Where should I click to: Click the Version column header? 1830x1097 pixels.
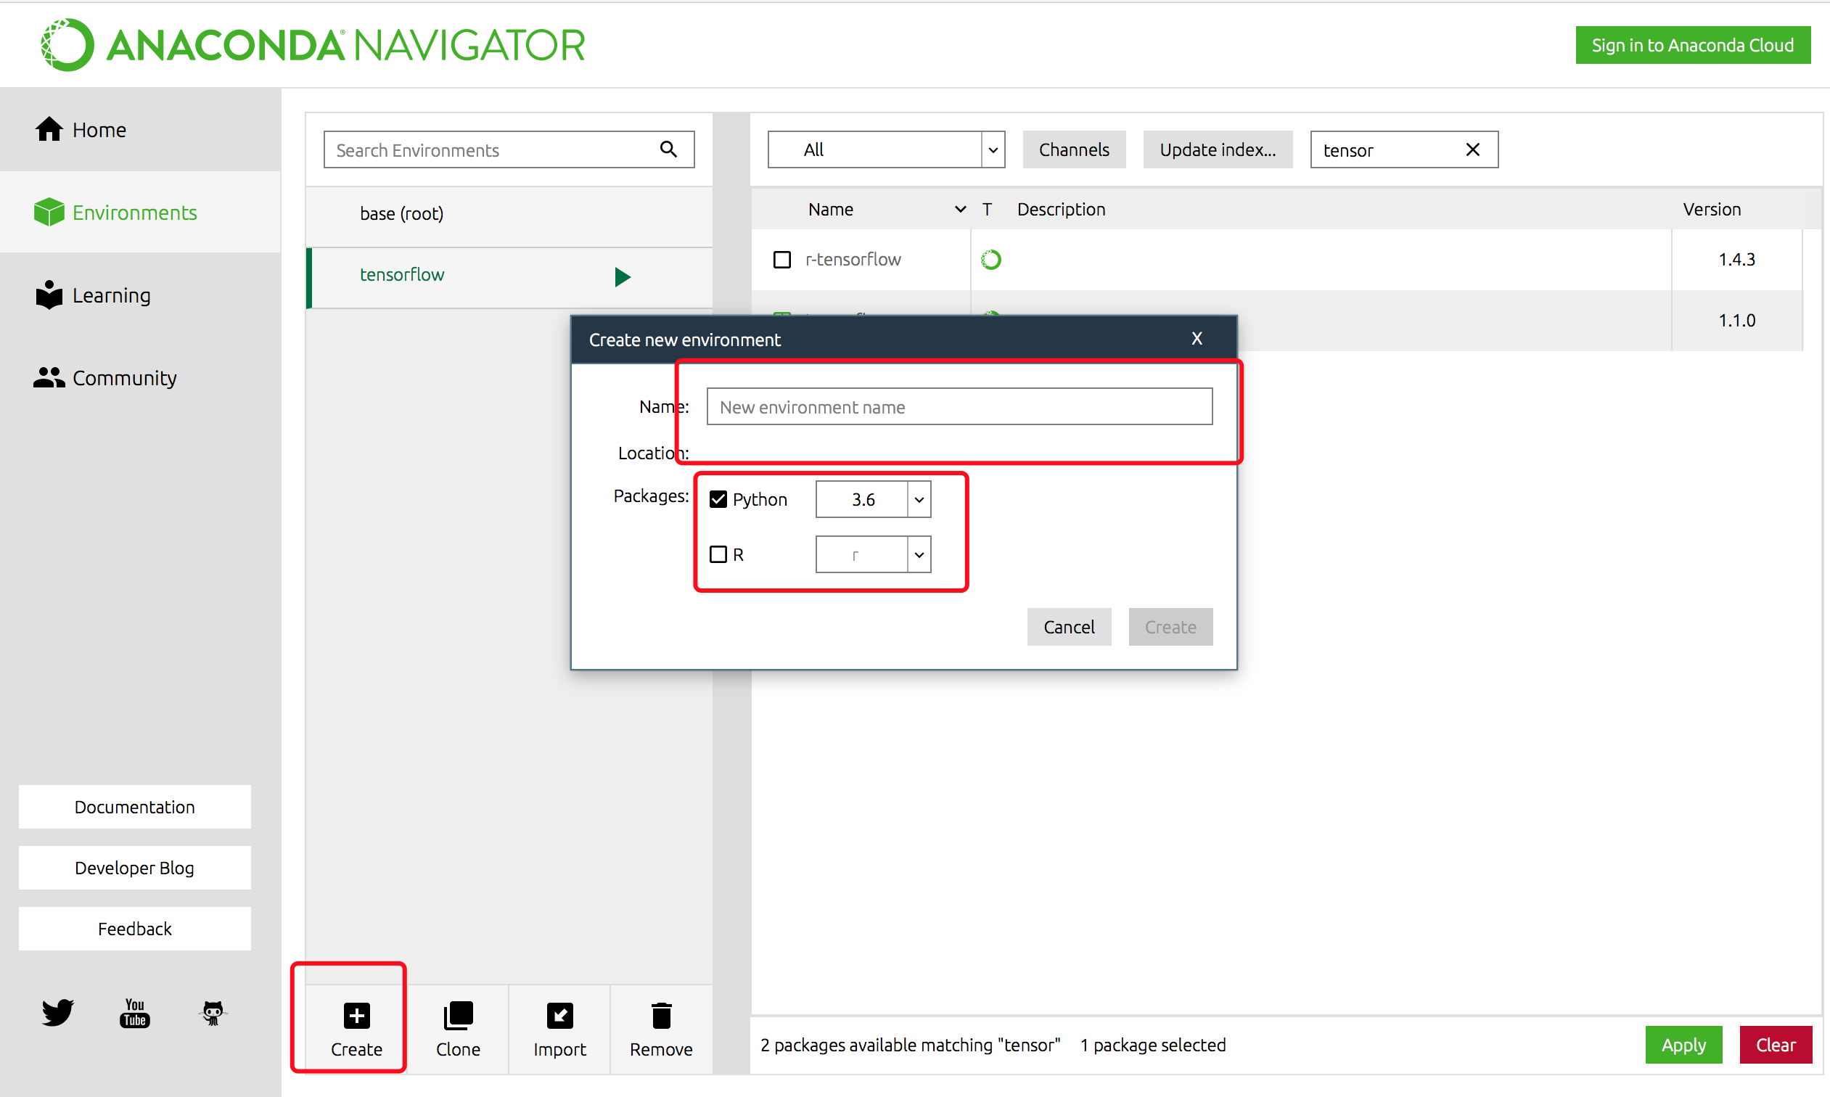[1712, 209]
